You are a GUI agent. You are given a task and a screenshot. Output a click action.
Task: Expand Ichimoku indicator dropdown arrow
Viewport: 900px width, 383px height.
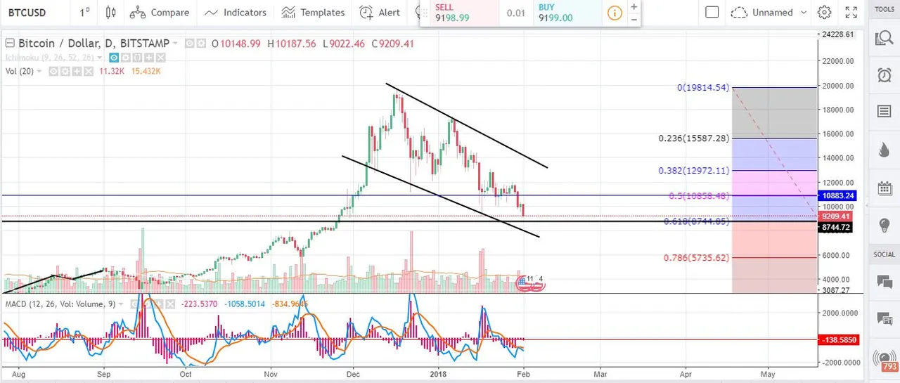[100, 58]
